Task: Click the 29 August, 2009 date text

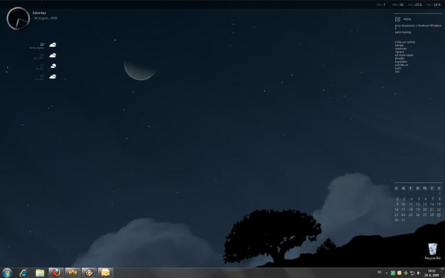Action: pos(45,18)
